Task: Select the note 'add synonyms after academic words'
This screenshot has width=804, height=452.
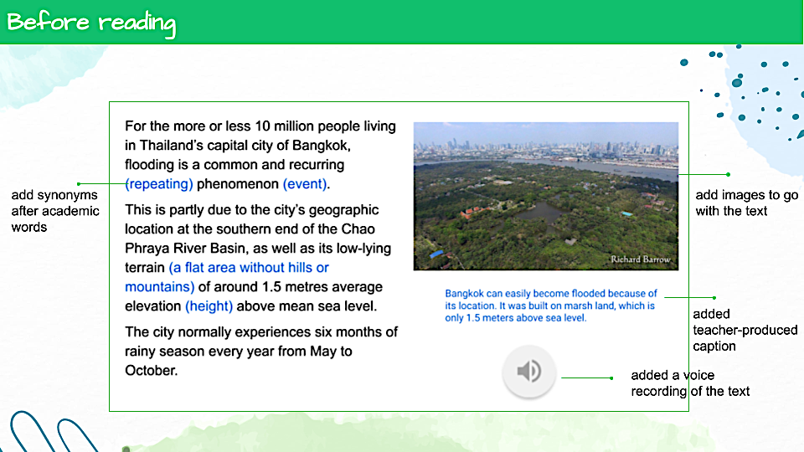Action: point(55,211)
